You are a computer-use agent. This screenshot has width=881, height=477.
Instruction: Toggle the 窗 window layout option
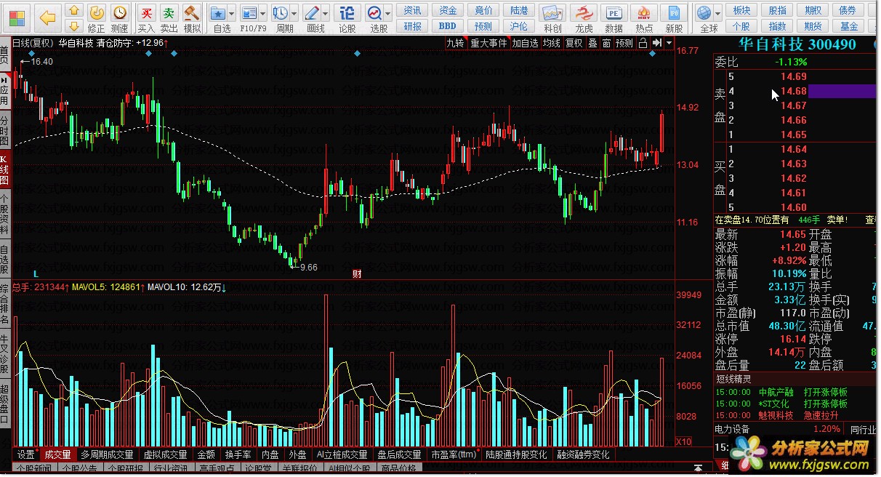[x=606, y=43]
